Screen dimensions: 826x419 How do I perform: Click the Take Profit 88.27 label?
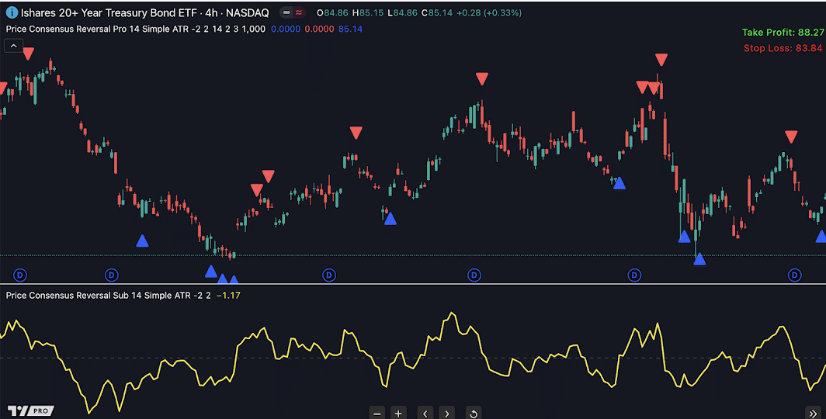781,33
